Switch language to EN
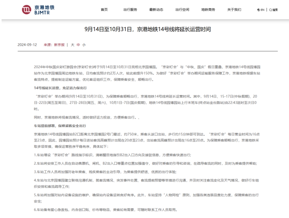The width and height of the screenshot is (289, 218). pos(263,10)
